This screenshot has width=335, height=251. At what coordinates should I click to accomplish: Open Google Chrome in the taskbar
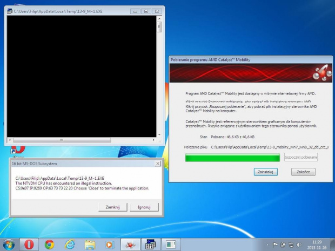(x=49, y=245)
